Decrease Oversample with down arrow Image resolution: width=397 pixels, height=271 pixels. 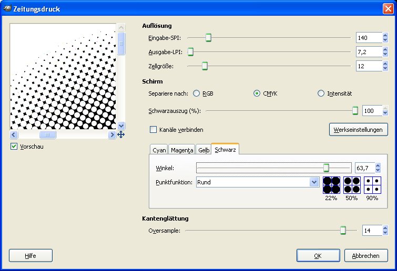(x=385, y=233)
